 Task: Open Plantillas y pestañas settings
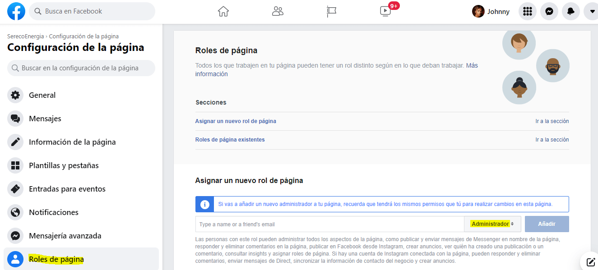64,165
